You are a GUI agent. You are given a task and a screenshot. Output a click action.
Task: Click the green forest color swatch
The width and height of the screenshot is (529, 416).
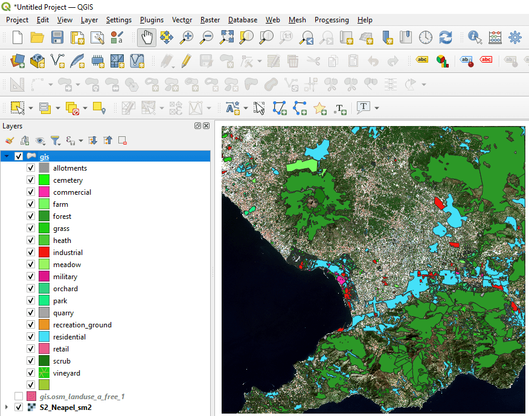coord(43,216)
